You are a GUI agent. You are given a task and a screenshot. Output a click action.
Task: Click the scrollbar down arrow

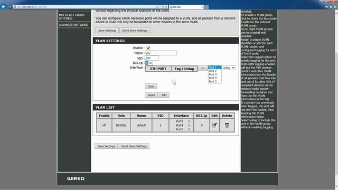click(x=336, y=186)
